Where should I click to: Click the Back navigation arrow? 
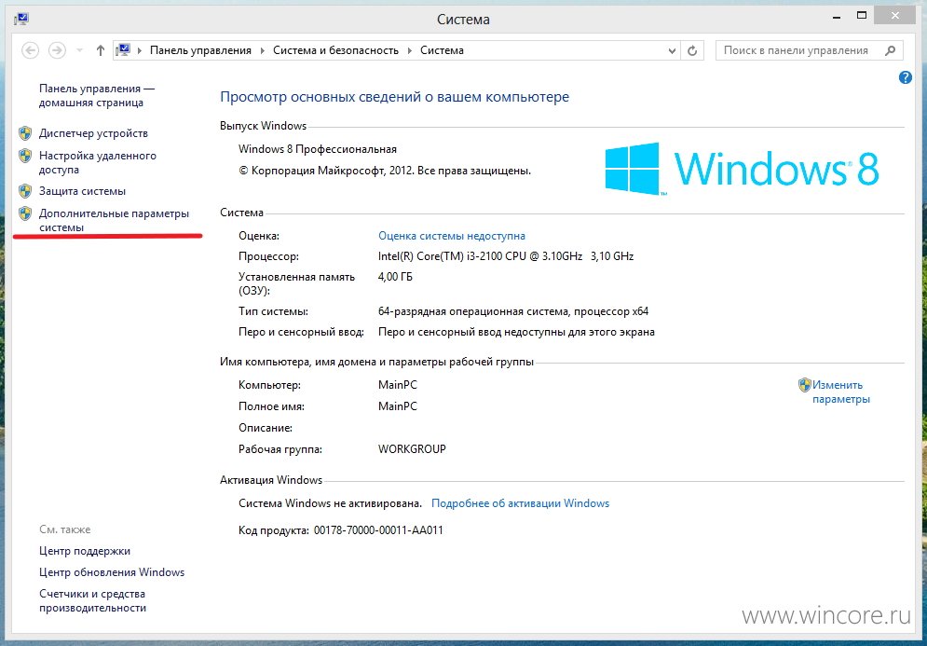(30, 51)
